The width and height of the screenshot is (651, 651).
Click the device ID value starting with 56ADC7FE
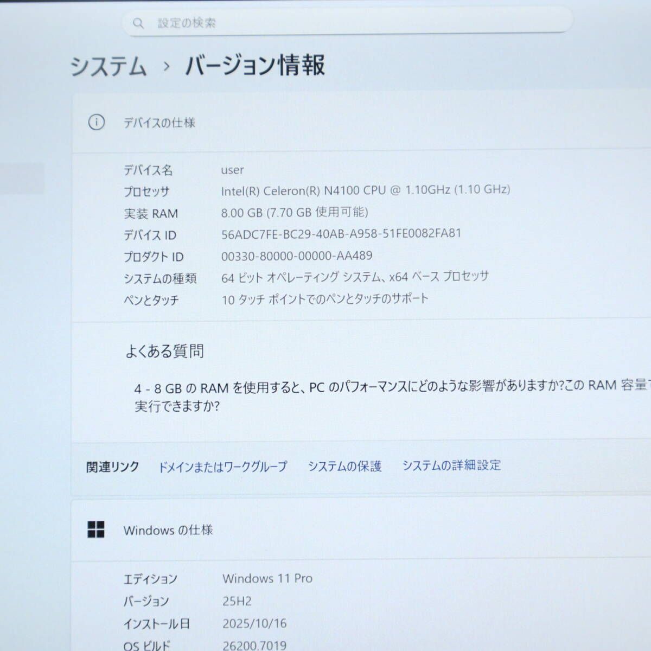[341, 234]
